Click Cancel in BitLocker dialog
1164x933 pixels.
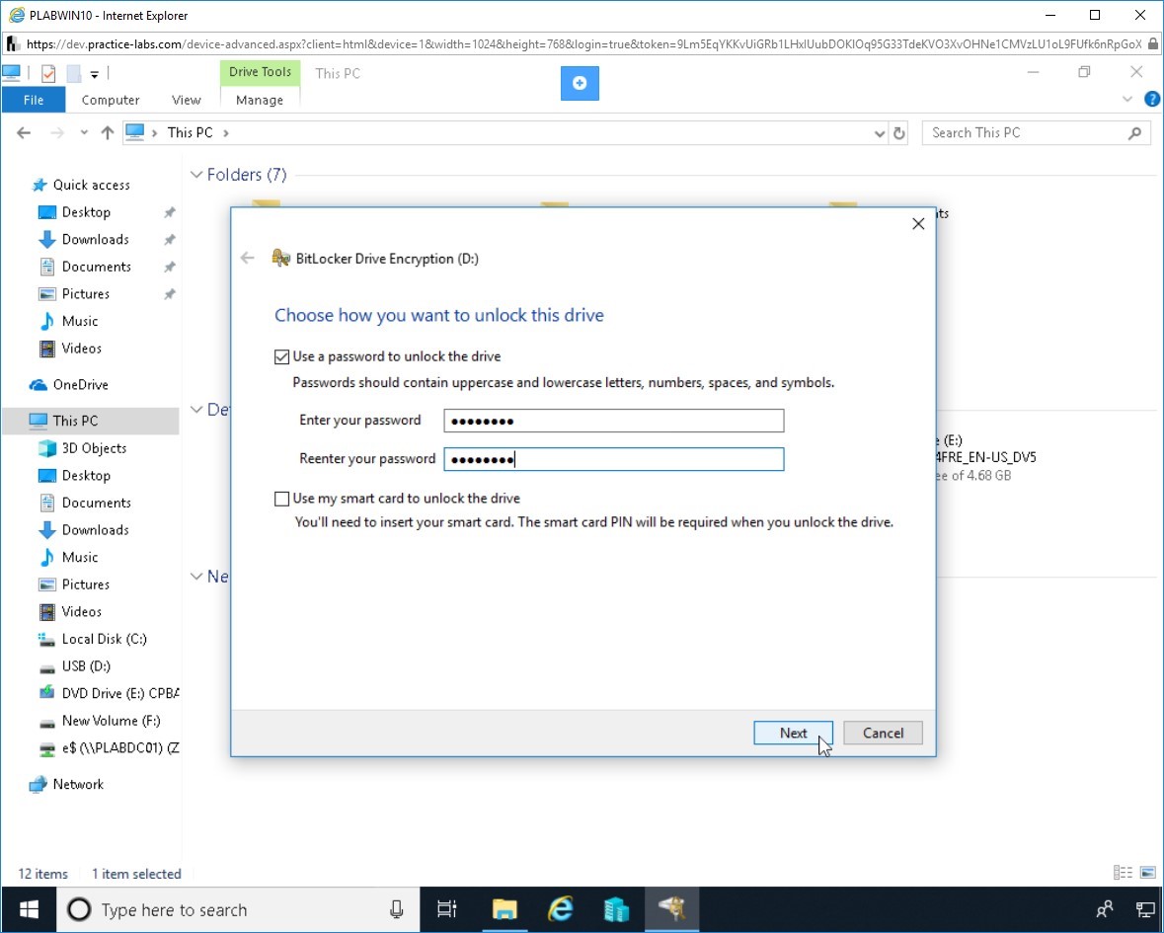coord(883,733)
